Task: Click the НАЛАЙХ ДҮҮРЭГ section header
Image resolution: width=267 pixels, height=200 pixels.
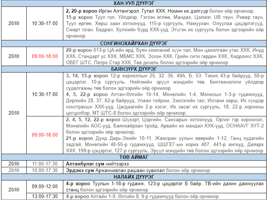Action: (133, 177)
